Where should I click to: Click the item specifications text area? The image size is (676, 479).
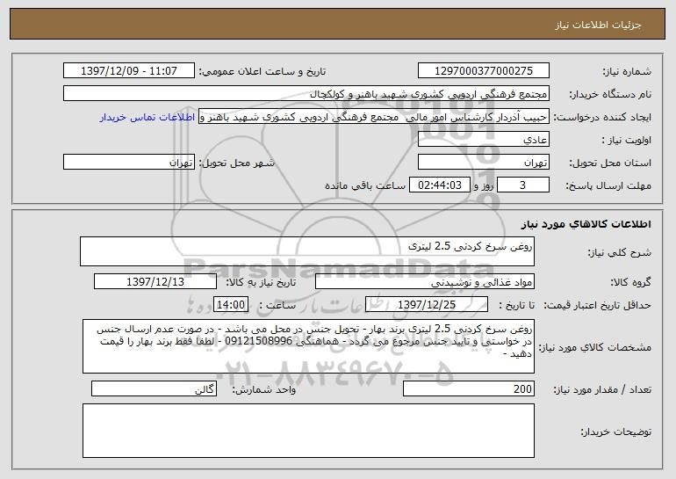(x=308, y=346)
